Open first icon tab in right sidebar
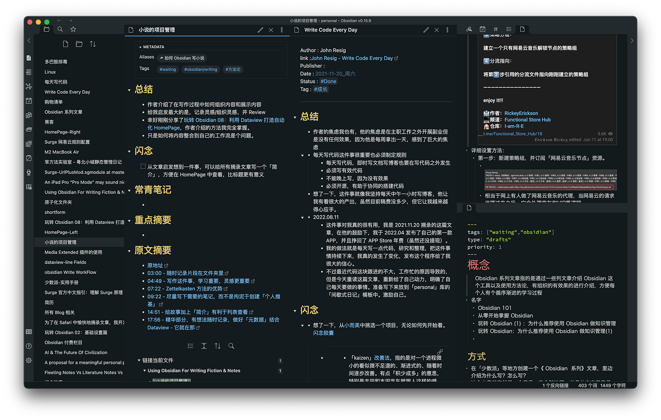Viewport: 661px width, 420px height. [x=469, y=29]
